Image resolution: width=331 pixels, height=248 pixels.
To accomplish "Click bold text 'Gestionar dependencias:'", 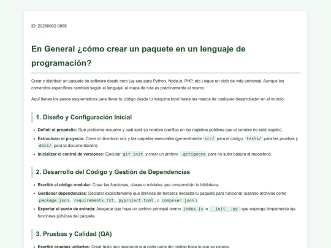I will [63, 194].
